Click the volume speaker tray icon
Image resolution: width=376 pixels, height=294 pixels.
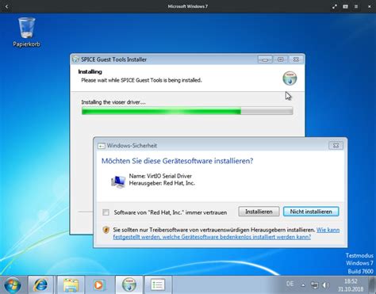(326, 285)
